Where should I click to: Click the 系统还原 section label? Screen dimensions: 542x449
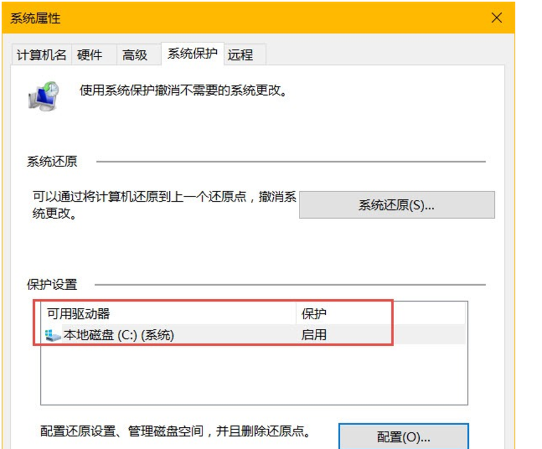tap(52, 162)
